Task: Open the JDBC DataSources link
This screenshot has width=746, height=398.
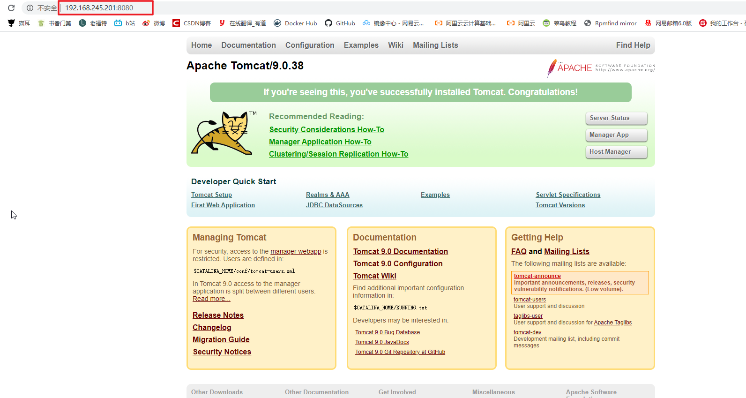Action: click(334, 205)
